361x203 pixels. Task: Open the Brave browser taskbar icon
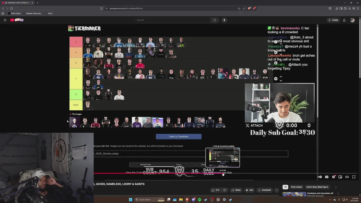point(187,200)
